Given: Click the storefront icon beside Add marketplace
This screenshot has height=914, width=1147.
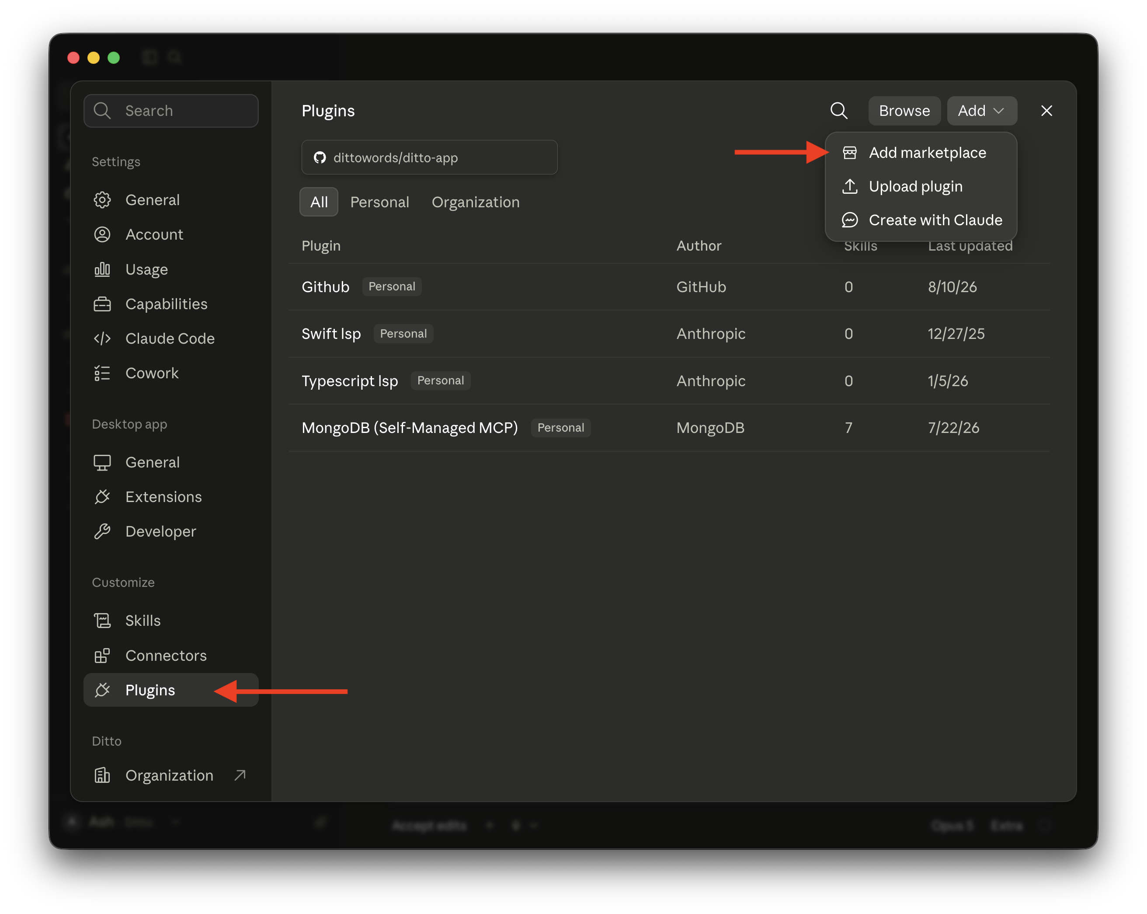Looking at the screenshot, I should click(x=850, y=153).
